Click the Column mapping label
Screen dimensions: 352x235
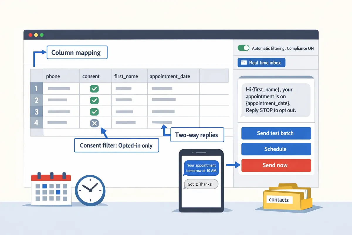click(77, 53)
